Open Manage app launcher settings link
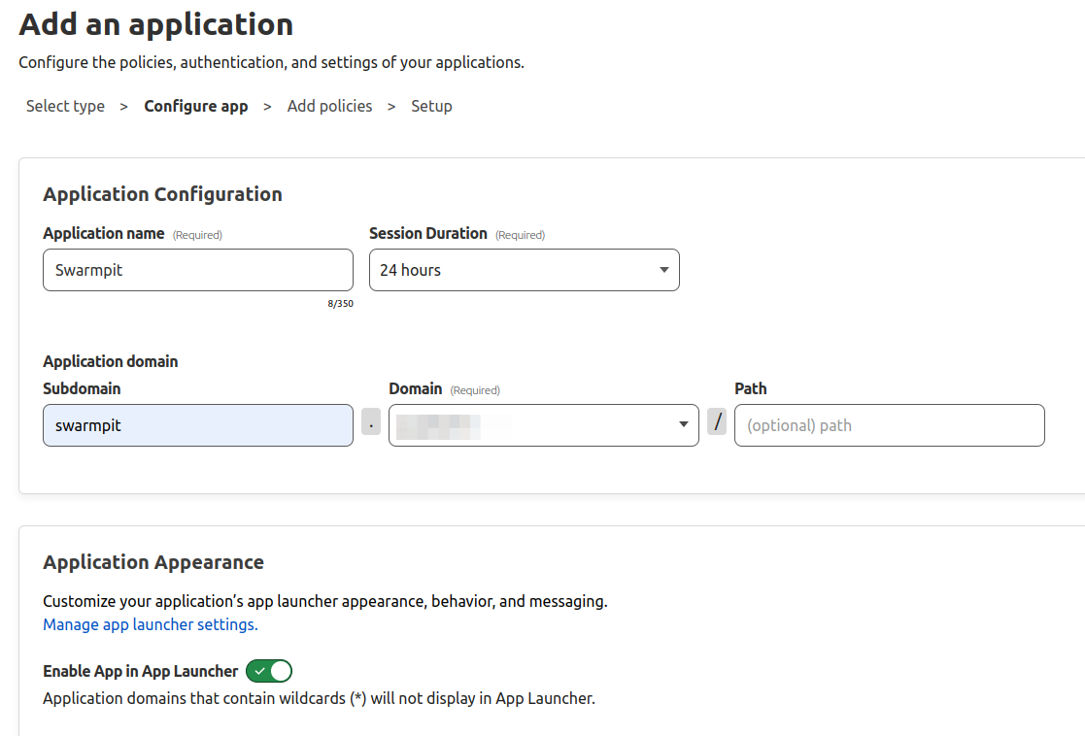This screenshot has width=1085, height=736. 151,624
